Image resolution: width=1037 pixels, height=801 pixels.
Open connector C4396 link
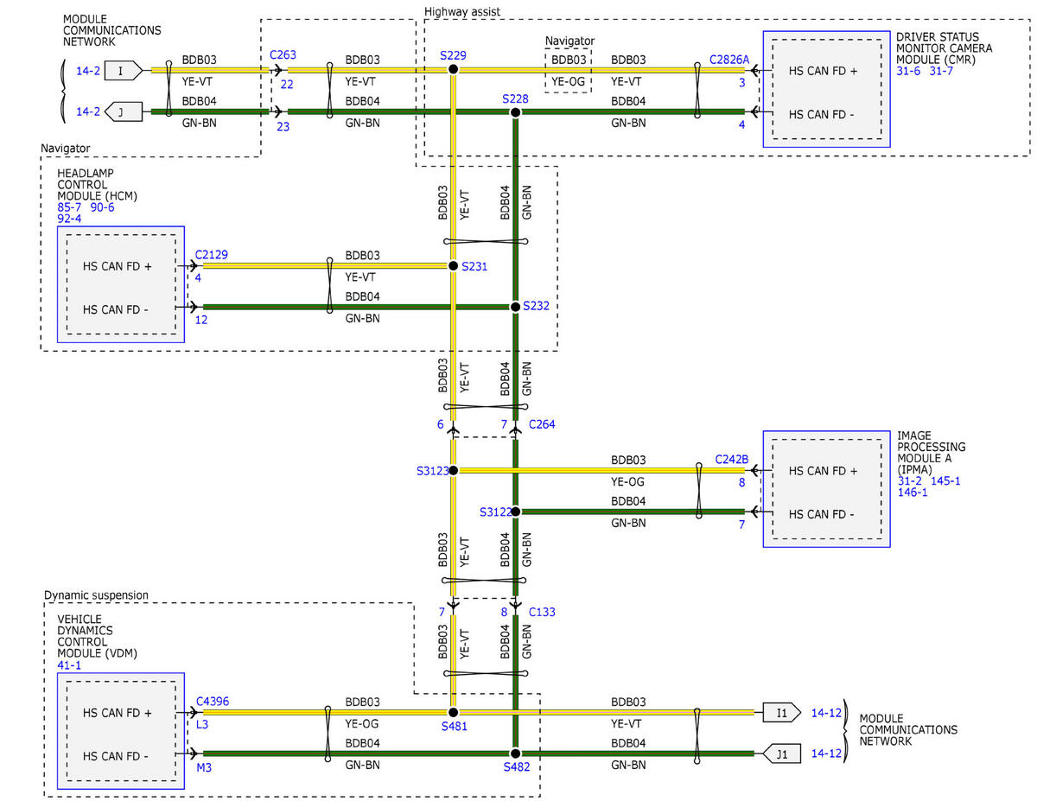(x=213, y=702)
